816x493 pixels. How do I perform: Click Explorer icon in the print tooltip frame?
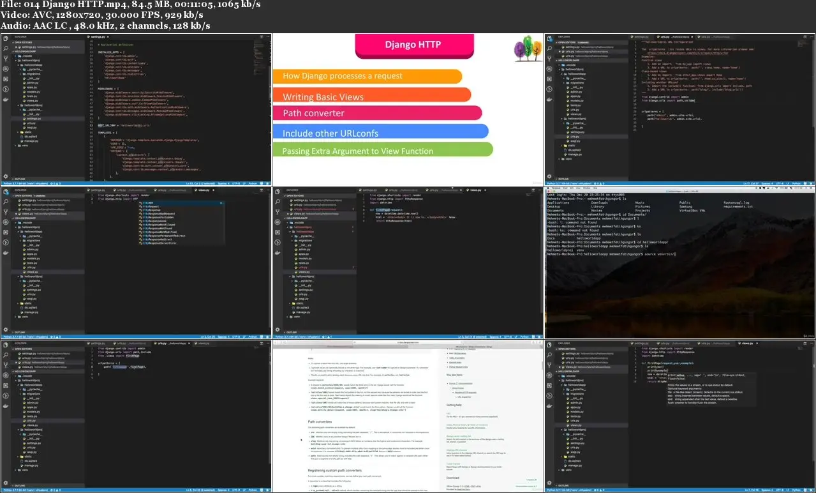(549, 344)
